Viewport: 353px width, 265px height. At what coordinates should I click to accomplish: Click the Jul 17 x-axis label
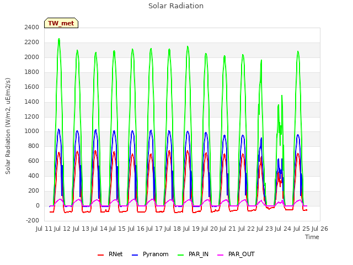[x=154, y=229]
